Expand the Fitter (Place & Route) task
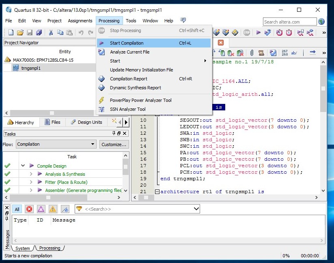334x263 pixels. pyautogui.click(x=31, y=182)
